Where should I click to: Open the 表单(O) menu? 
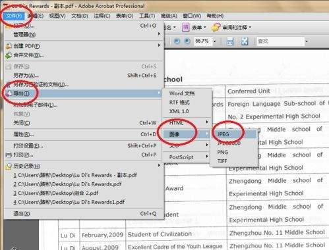(125, 16)
